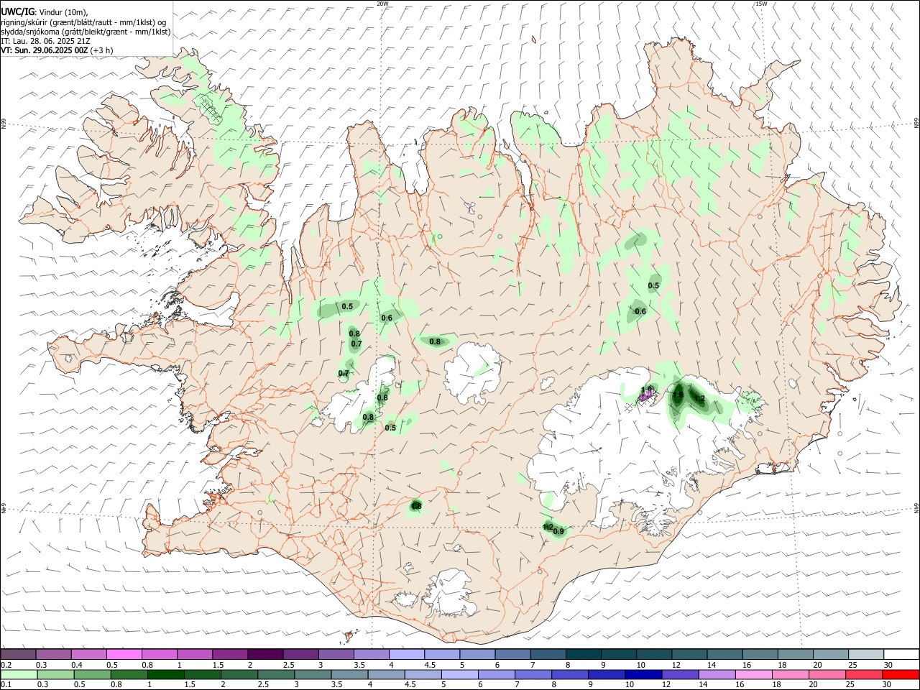The width and height of the screenshot is (920, 690).
Task: Select the white swatch labeled 30 in top row
Action: point(901,655)
